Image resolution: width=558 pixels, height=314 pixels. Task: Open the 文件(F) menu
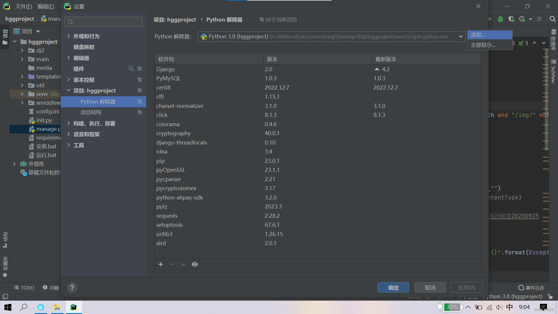pyautogui.click(x=24, y=6)
